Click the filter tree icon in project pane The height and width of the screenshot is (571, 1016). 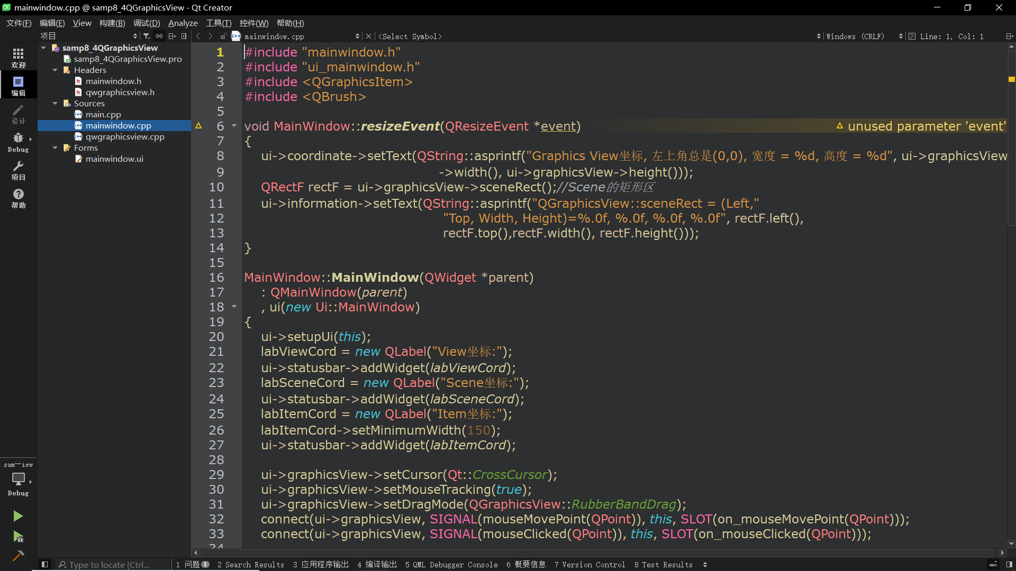click(147, 36)
